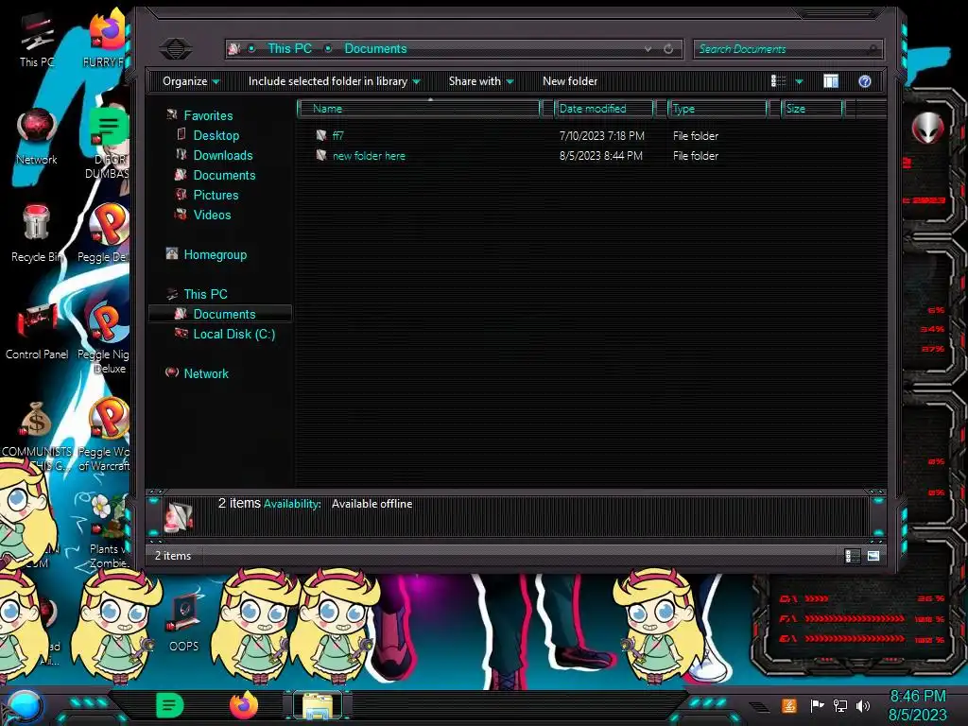Click the ff7 folder icon
The image size is (968, 726).
click(x=321, y=135)
